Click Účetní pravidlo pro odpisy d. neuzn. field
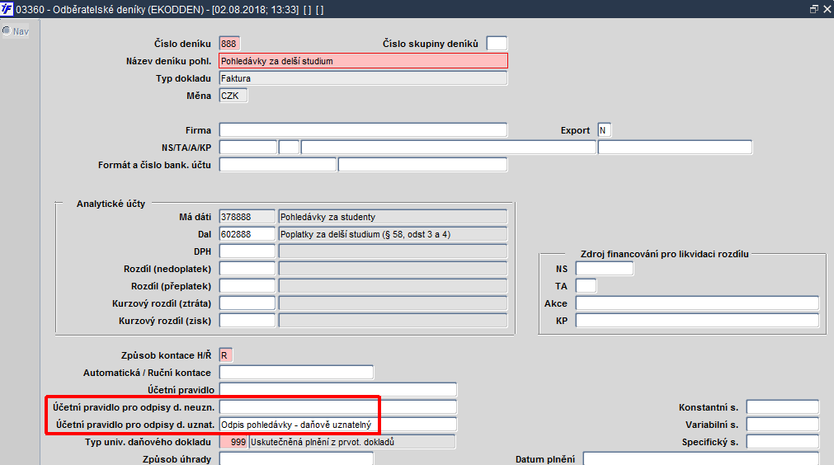 coord(337,407)
